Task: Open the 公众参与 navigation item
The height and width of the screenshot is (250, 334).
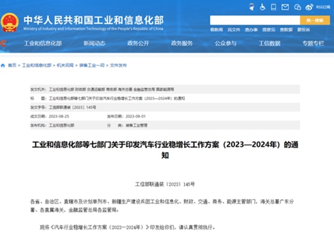Action: coord(226,43)
